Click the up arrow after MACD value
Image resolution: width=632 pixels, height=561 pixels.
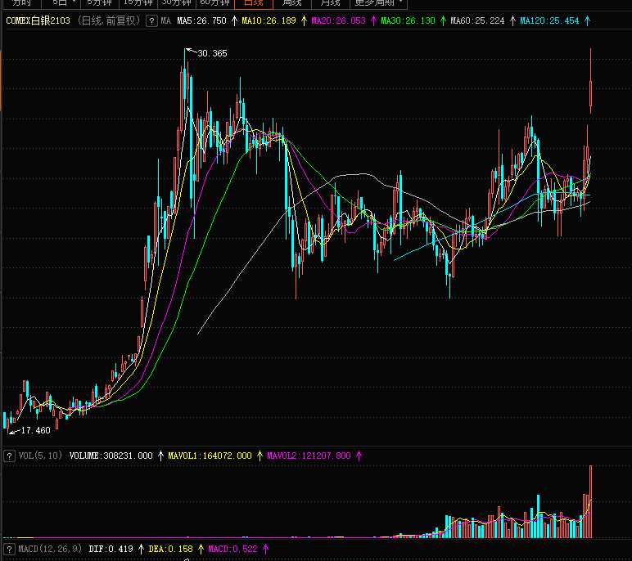(x=265, y=549)
